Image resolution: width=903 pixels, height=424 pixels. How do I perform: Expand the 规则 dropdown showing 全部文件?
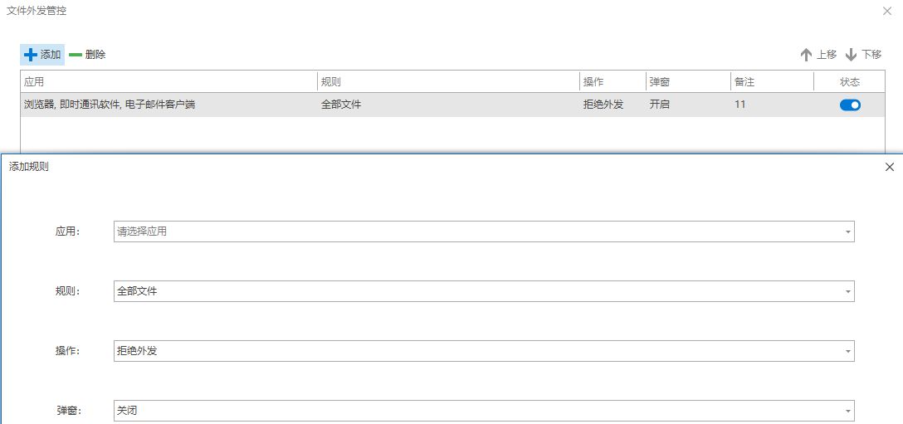[x=483, y=291]
